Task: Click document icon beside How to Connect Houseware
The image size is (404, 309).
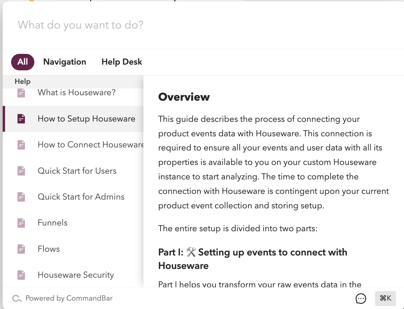Action: 21,145
